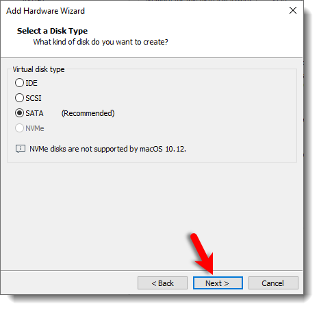Close the Add Hardware Wizard with X
Screen dimensions: 319x310
(293, 10)
